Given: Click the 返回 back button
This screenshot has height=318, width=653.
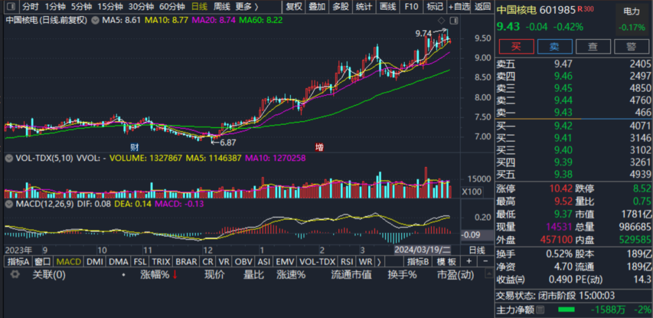Looking at the screenshot, I should [x=482, y=7].
